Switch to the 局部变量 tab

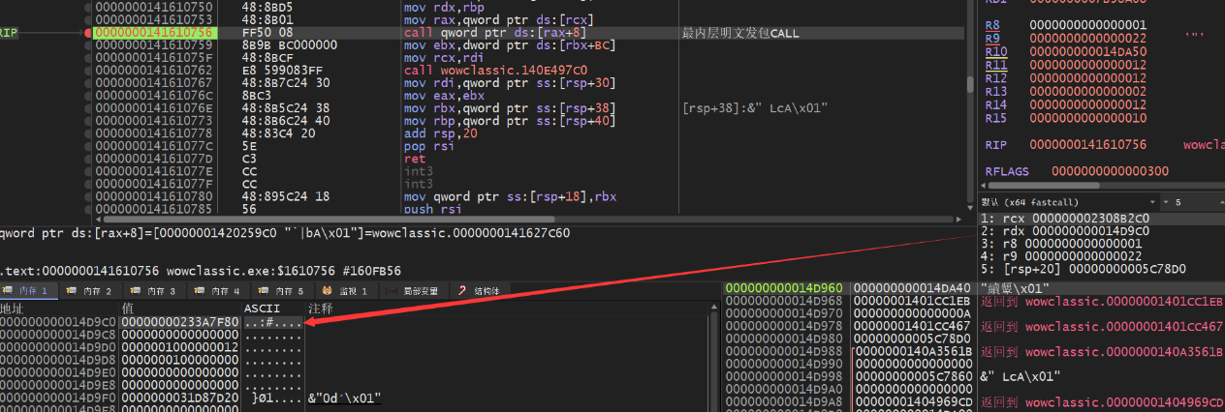point(413,290)
